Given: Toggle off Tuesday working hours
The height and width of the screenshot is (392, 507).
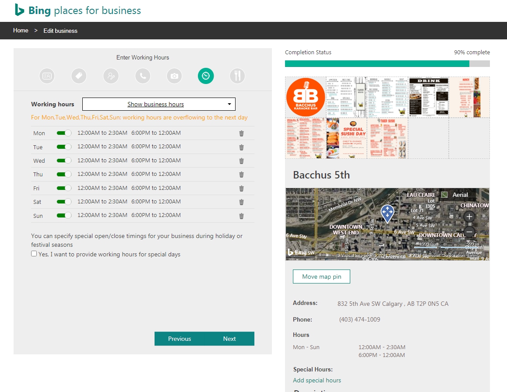Looking at the screenshot, I should (63, 147).
